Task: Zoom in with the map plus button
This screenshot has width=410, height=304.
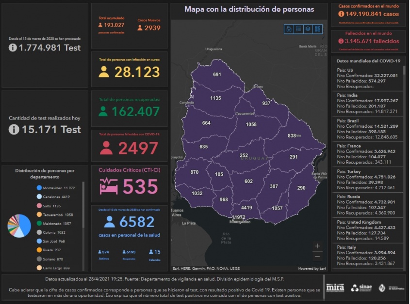Action: 317,246
